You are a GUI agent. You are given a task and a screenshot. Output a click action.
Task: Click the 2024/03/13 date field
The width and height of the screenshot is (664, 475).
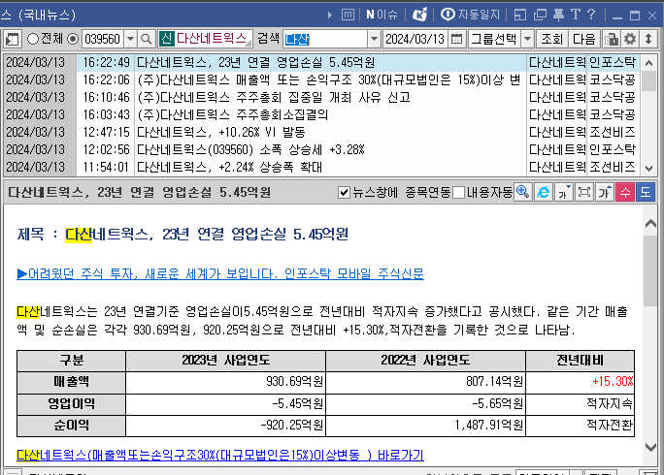click(415, 40)
